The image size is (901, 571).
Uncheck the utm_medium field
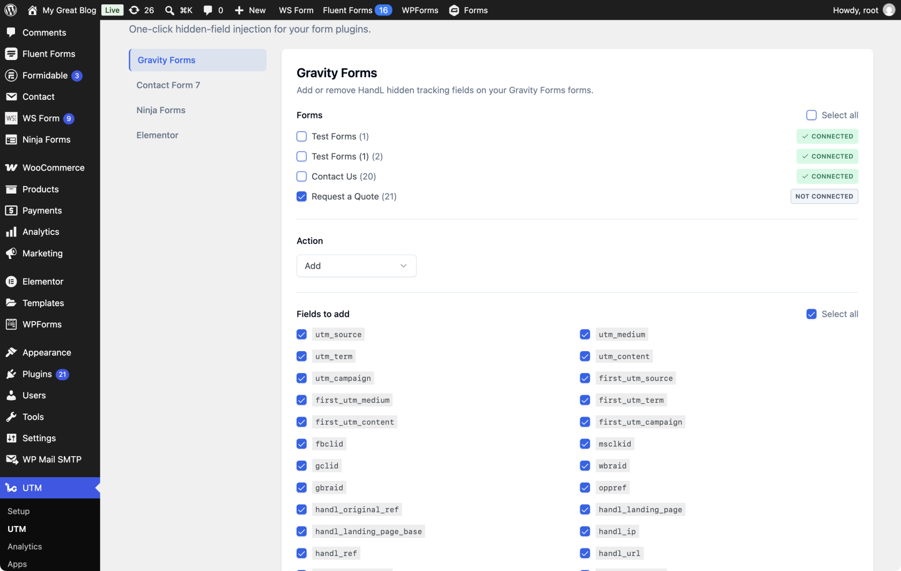585,335
